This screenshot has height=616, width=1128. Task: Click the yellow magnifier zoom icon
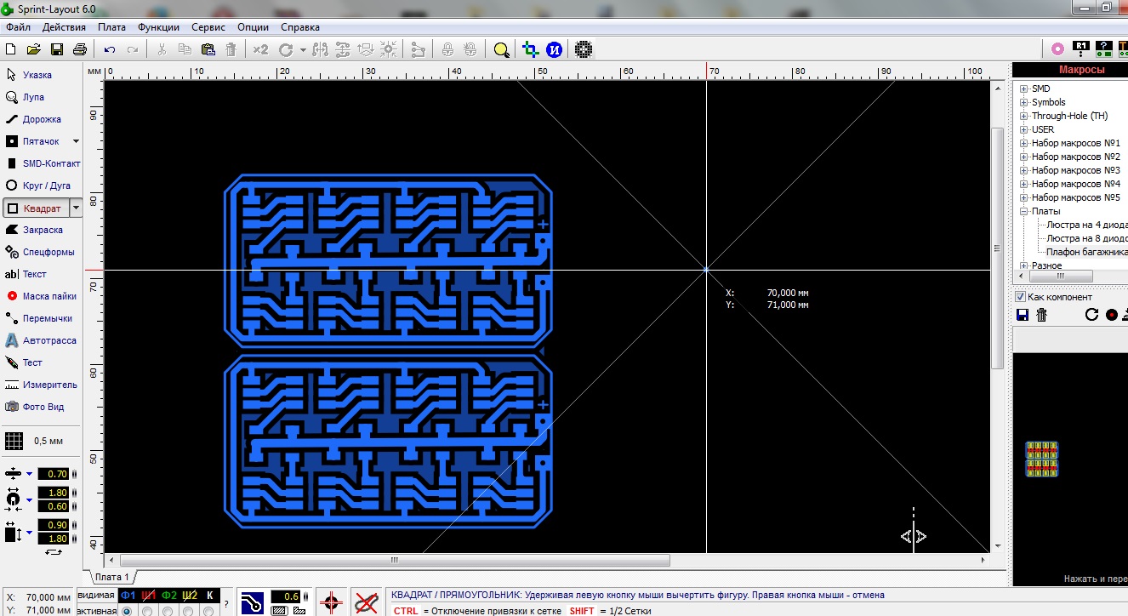501,49
